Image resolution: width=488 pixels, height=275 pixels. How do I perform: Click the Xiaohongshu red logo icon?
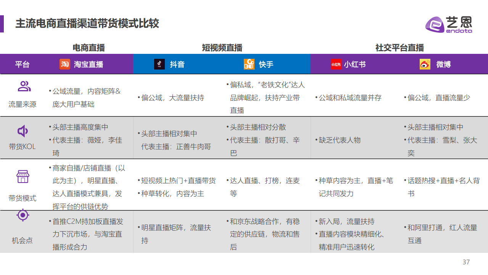[x=336, y=64]
